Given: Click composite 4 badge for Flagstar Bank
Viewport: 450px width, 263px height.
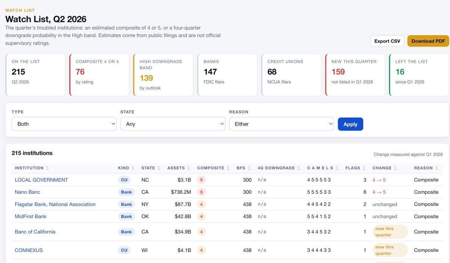Looking at the screenshot, I should (x=201, y=204).
